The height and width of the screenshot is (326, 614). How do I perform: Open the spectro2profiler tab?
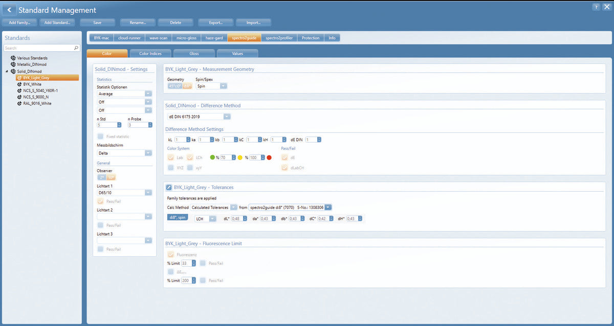(279, 37)
